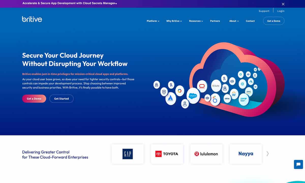Click the "Secure Your Cloud Journey" headline
The image size is (305, 183).
coord(75,59)
